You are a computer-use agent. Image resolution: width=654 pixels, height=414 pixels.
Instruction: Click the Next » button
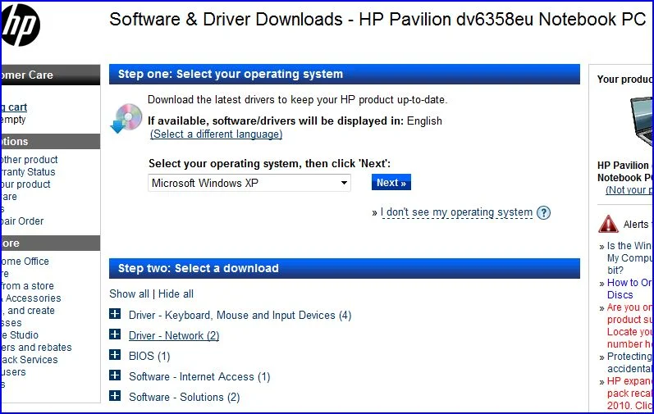pyautogui.click(x=391, y=183)
